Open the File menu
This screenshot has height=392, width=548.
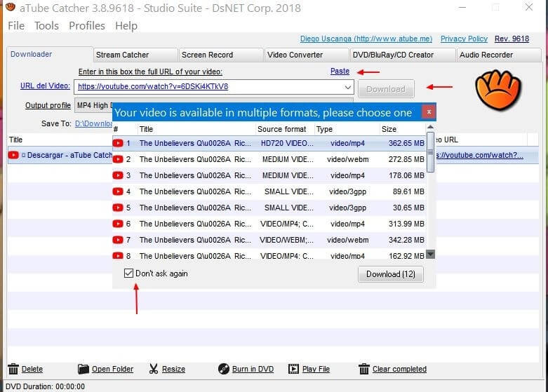coord(16,26)
